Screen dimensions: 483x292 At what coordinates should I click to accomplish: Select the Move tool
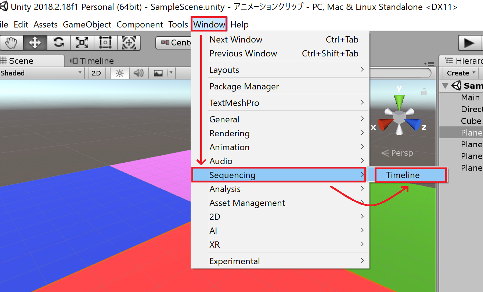point(35,43)
